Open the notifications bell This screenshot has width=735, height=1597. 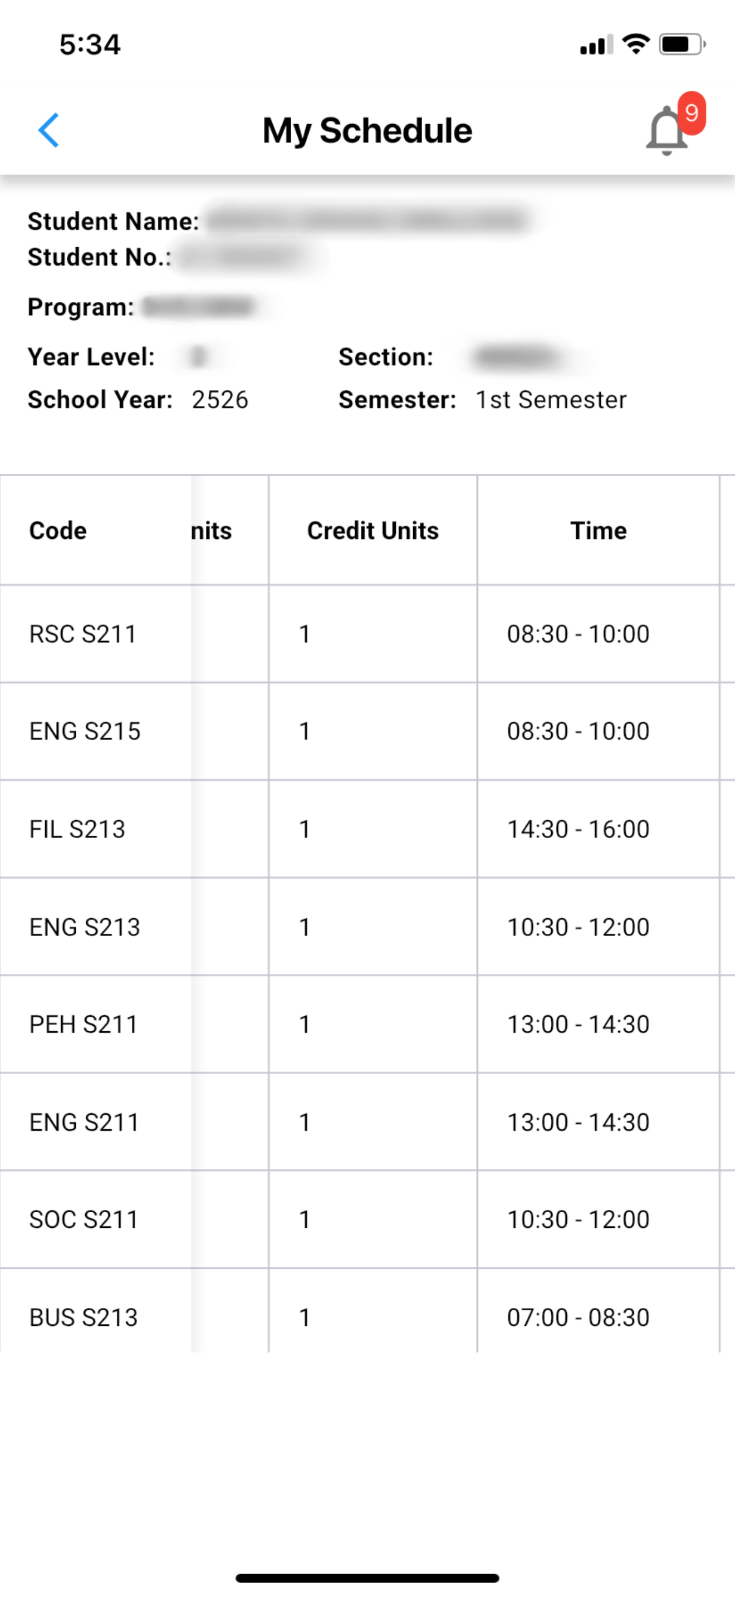(666, 131)
